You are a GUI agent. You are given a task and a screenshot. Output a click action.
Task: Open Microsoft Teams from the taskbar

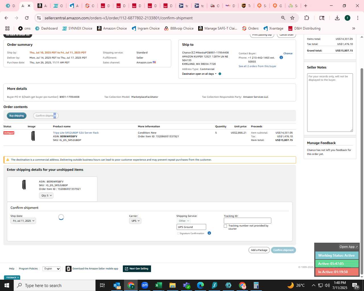(x=187, y=285)
